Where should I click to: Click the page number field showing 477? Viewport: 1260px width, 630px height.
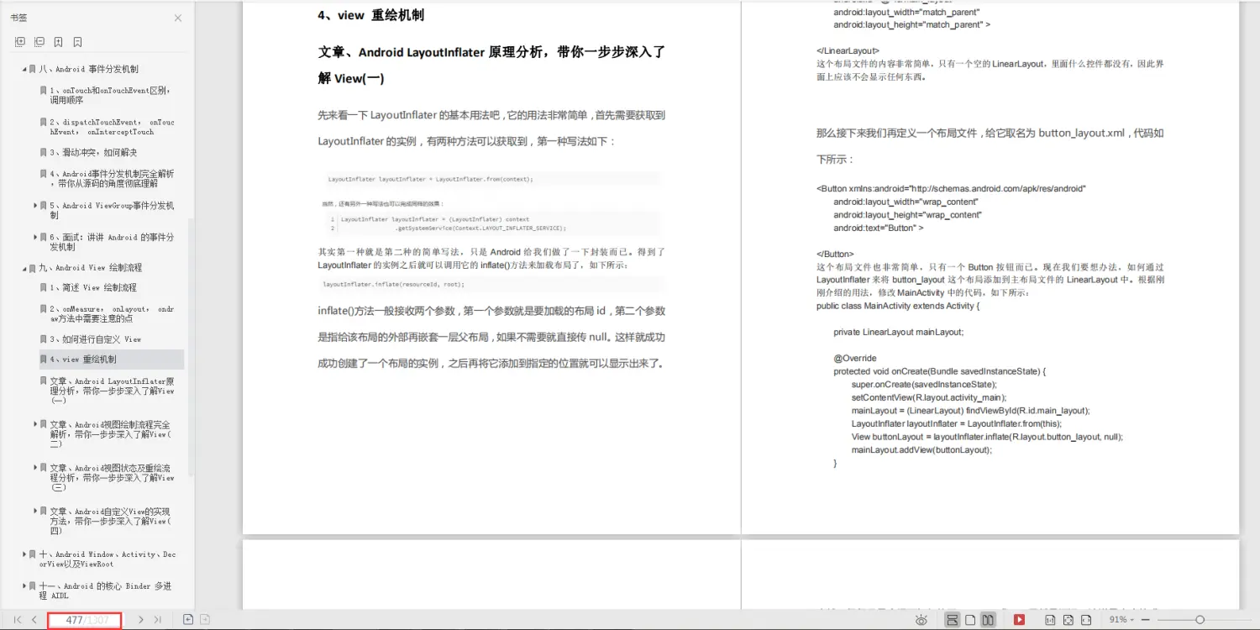(x=85, y=620)
